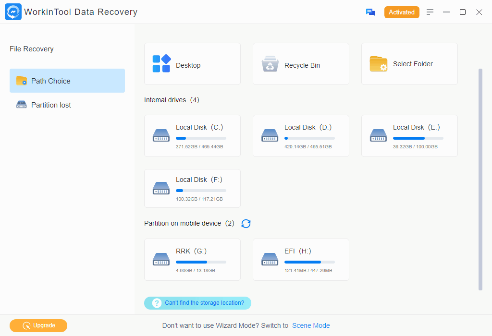Select Path Choice in the sidebar
Image resolution: width=492 pixels, height=336 pixels.
click(x=67, y=81)
